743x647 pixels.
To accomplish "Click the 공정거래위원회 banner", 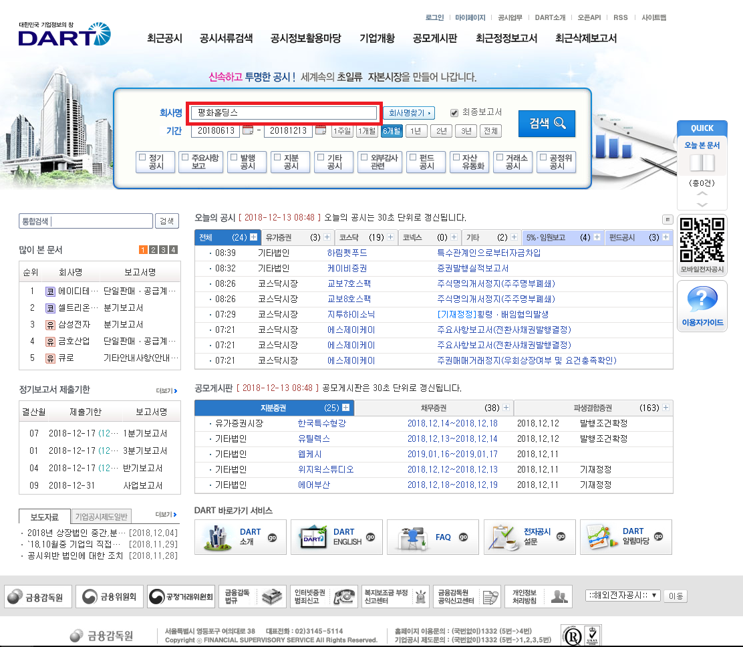I will point(181,596).
